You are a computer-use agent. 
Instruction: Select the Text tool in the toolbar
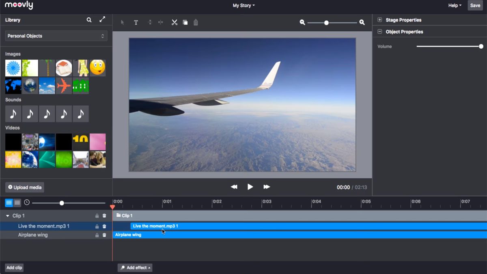click(136, 22)
